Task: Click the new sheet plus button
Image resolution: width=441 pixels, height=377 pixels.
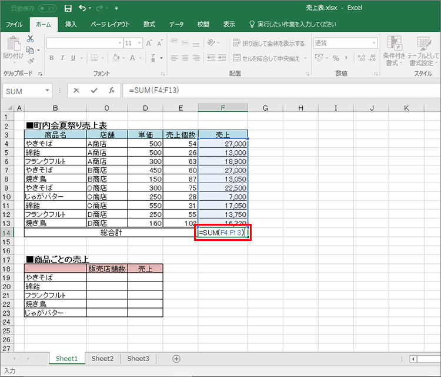Action: pyautogui.click(x=176, y=359)
